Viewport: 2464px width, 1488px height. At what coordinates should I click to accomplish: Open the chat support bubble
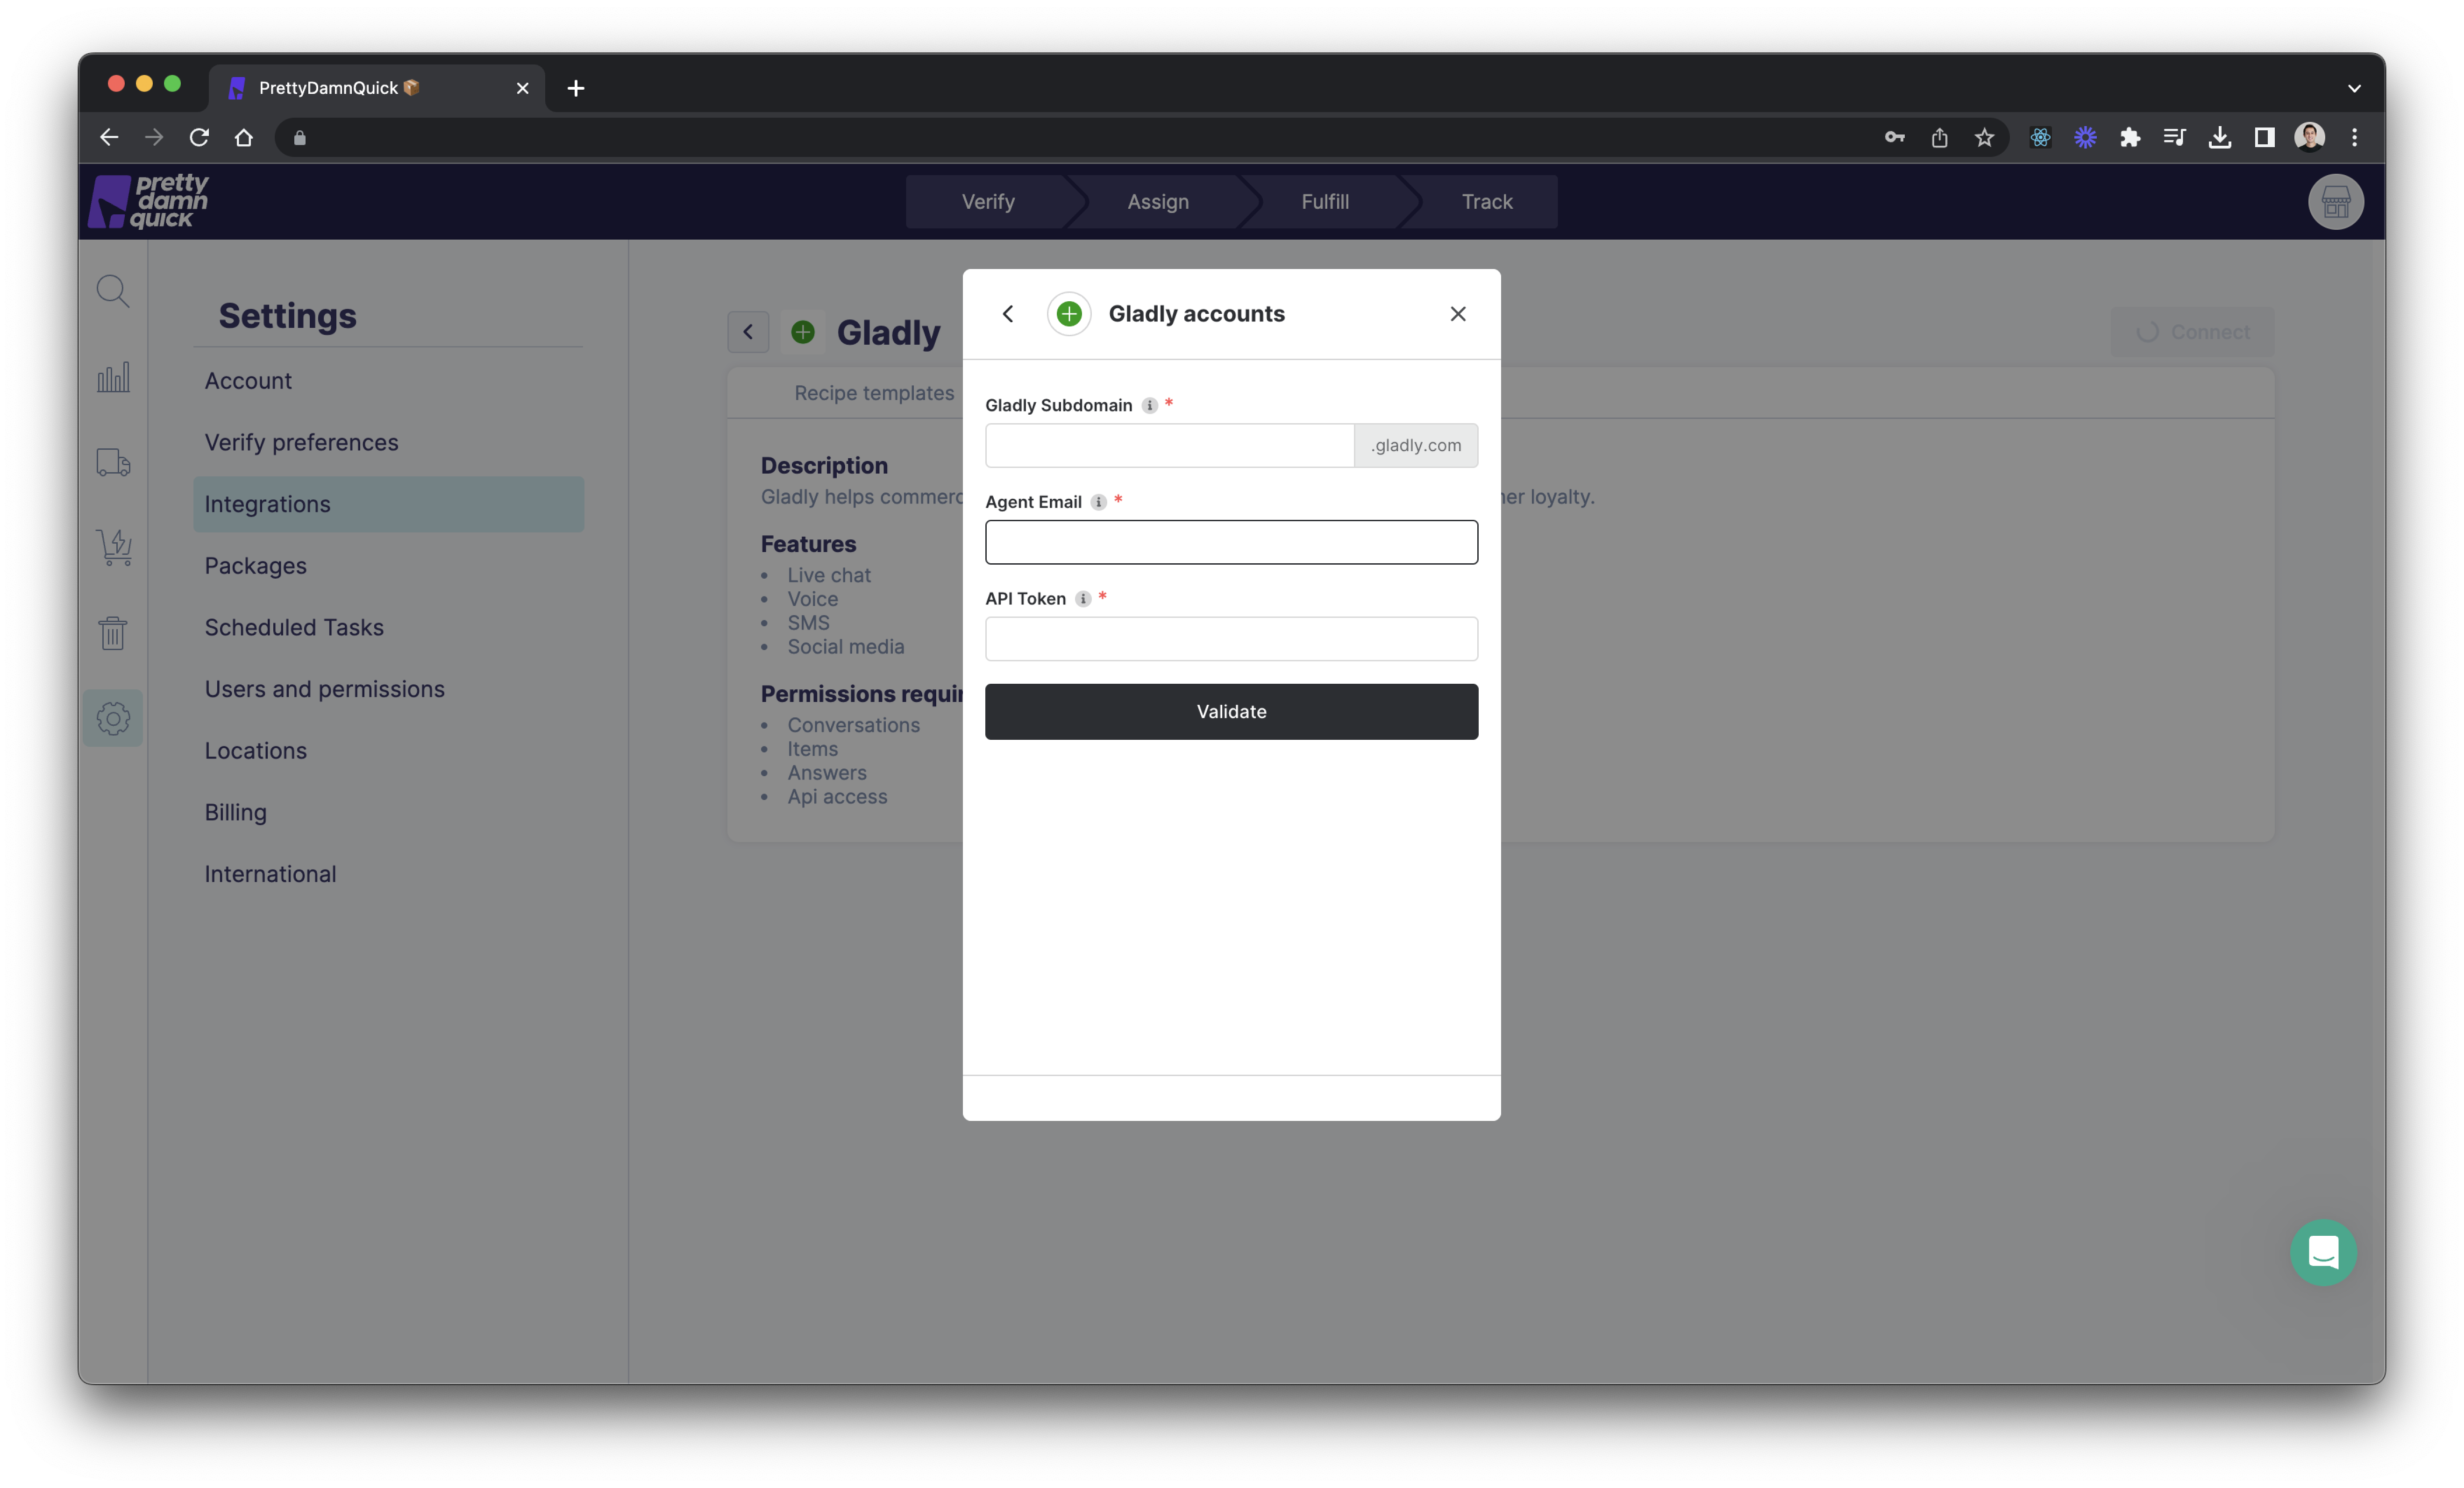click(x=2322, y=1252)
